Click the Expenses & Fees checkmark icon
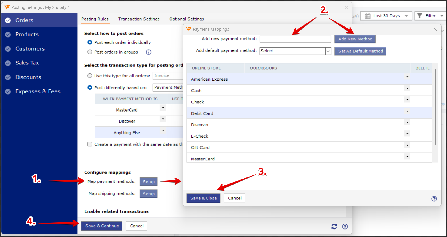 [x=8, y=91]
